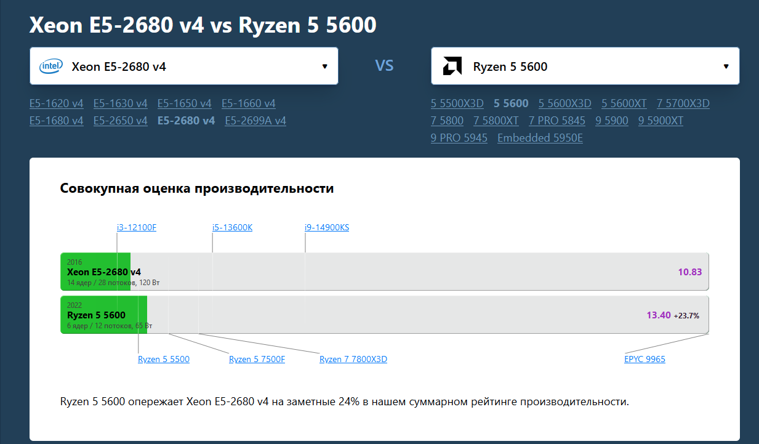Open the 5 5600X3D link

[x=565, y=103]
